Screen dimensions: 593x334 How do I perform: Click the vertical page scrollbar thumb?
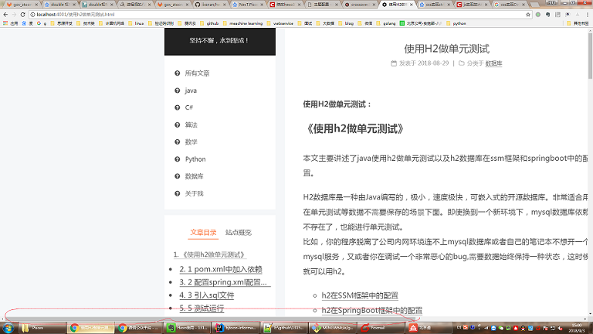(591, 56)
